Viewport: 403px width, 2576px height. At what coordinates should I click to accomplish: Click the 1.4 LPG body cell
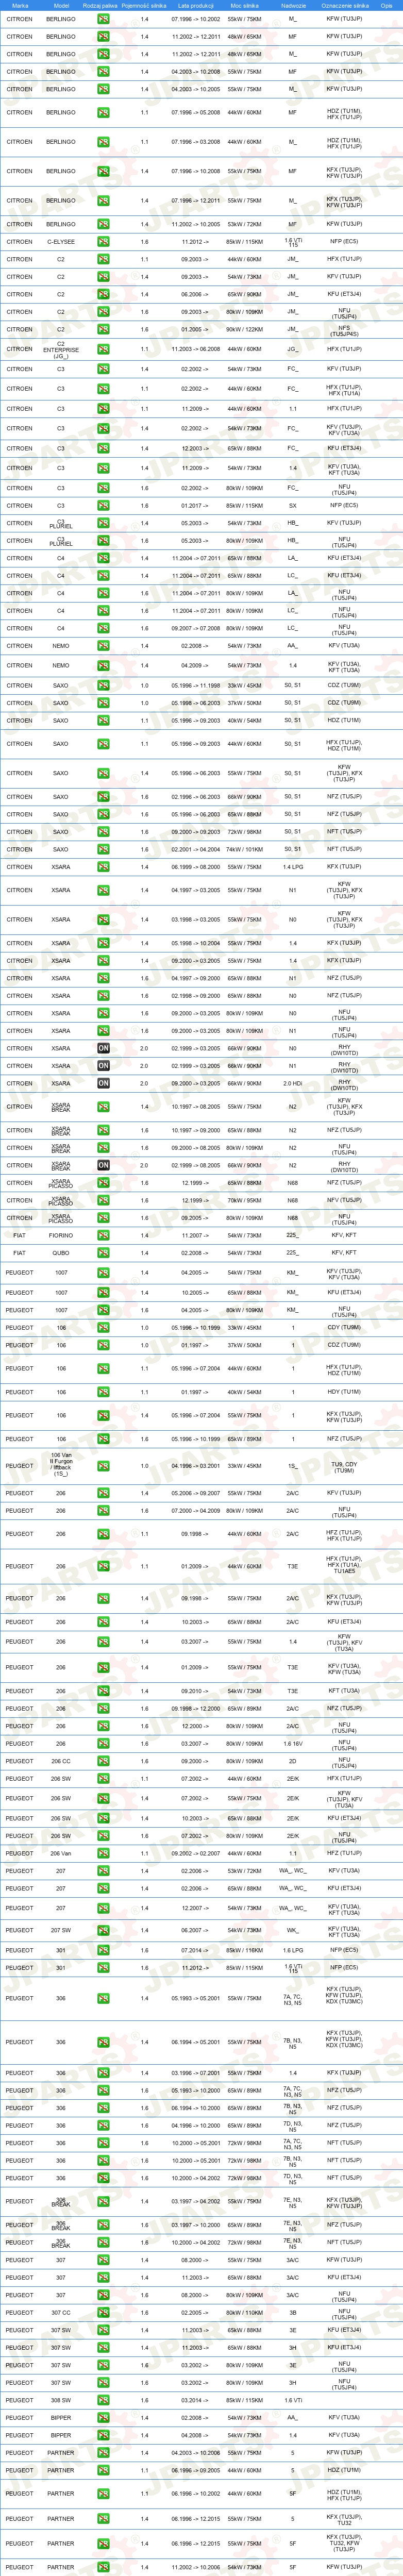[x=293, y=867]
